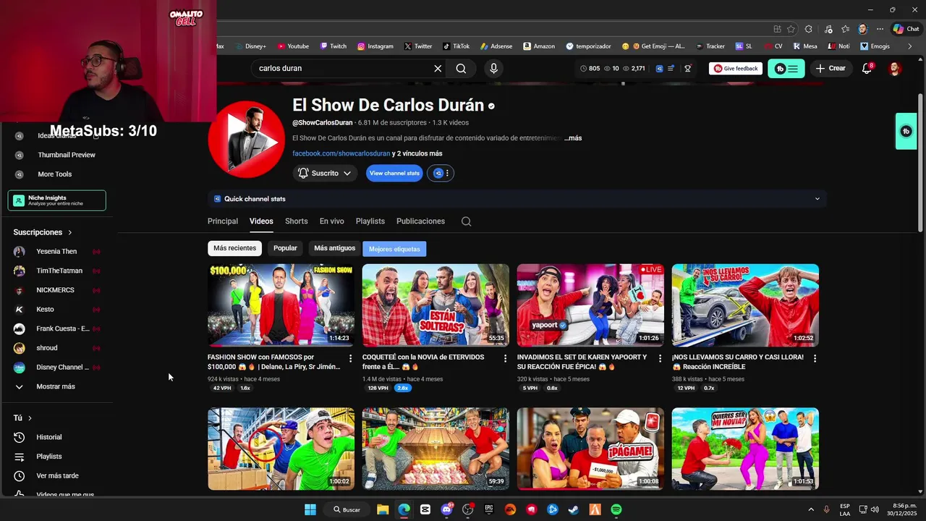Viewport: 926px width, 521px height.
Task: Click the Windows Start button
Action: click(310, 509)
